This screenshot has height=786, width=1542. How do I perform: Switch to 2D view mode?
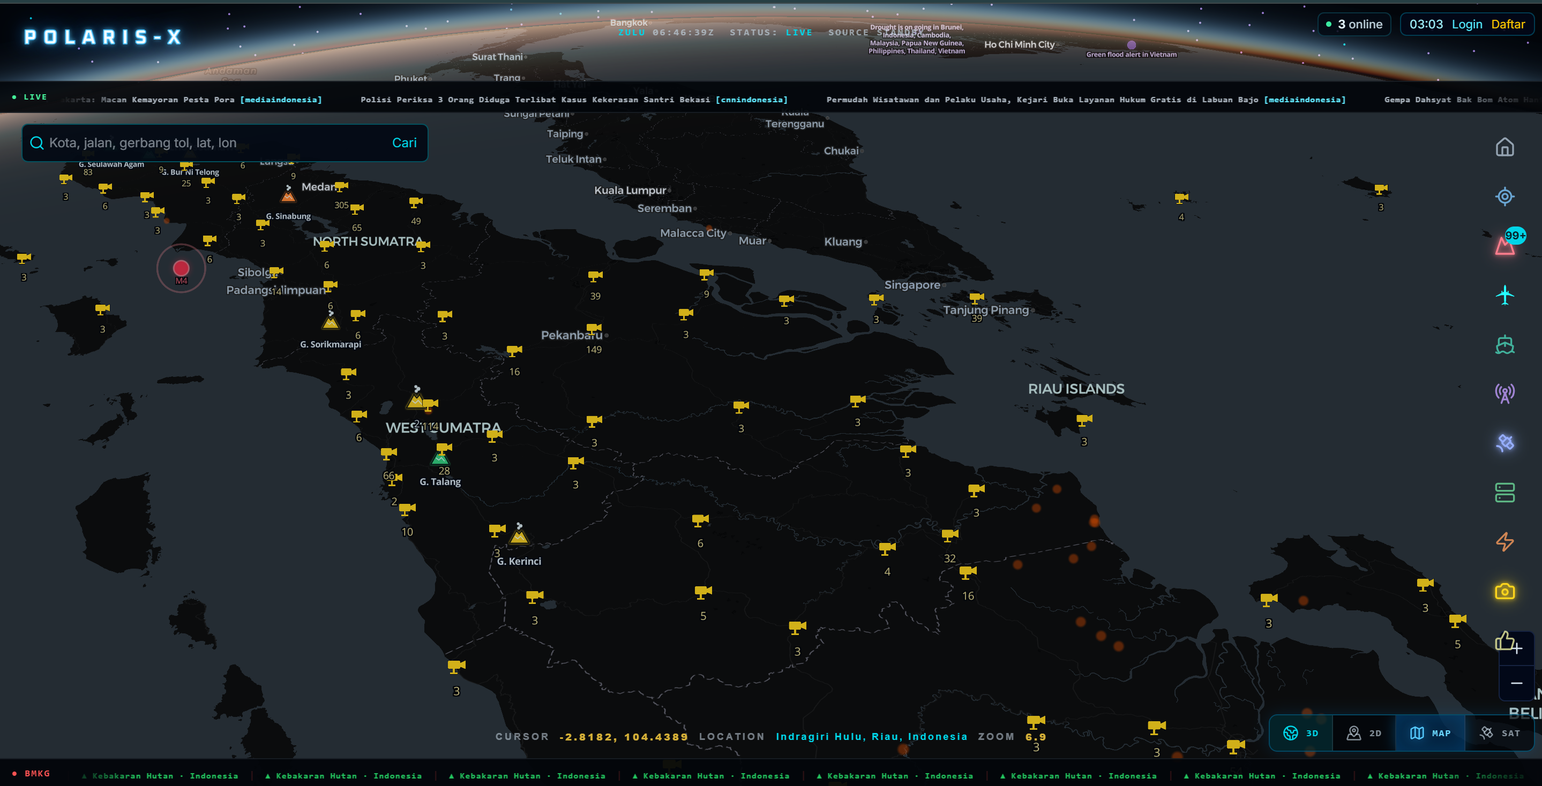pyautogui.click(x=1364, y=733)
